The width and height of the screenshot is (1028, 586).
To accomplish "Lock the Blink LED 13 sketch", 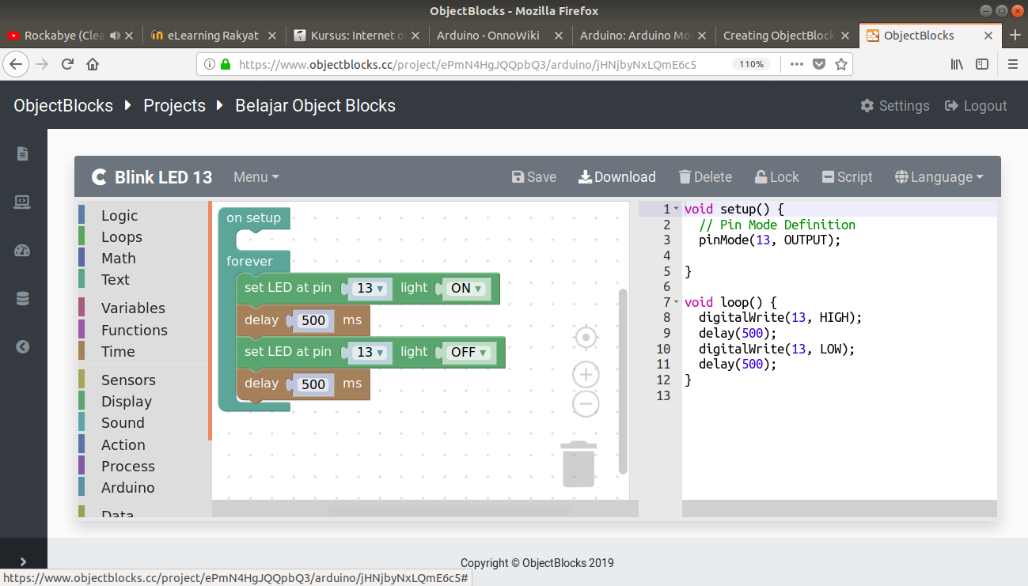I will point(776,177).
